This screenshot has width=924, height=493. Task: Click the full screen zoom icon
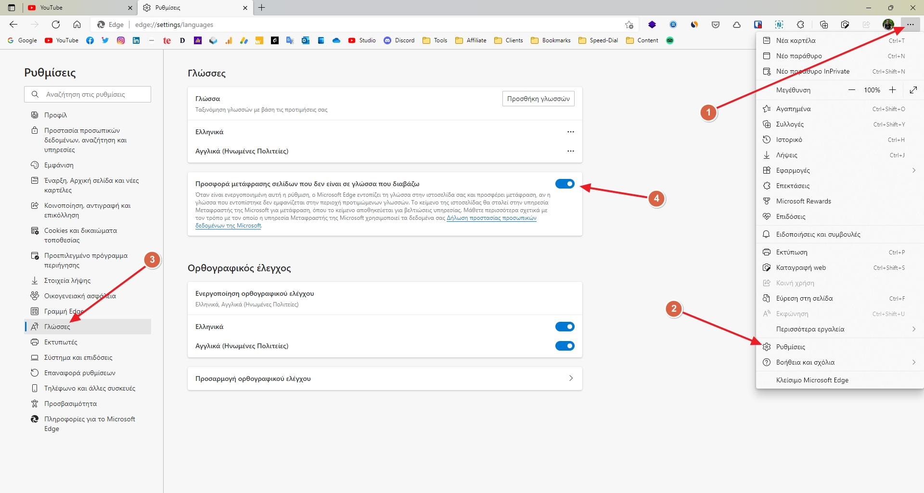(913, 90)
